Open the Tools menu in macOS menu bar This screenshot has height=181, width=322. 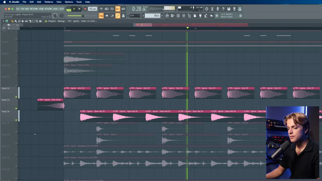(x=79, y=2)
